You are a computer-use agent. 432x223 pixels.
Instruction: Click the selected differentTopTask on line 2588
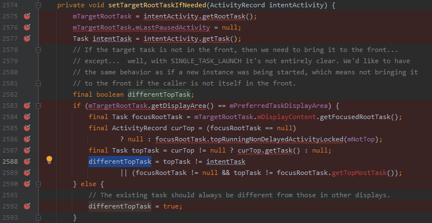pos(120,162)
